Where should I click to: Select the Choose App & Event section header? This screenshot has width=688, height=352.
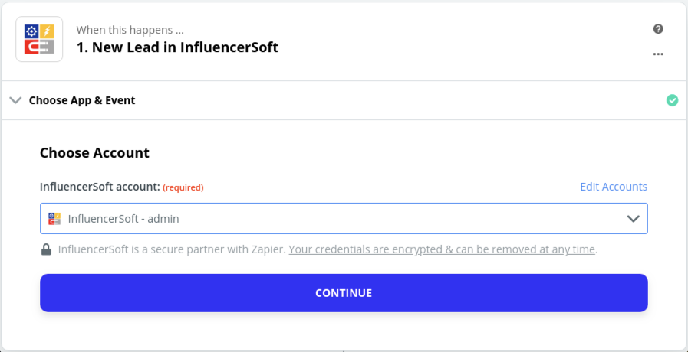[82, 100]
